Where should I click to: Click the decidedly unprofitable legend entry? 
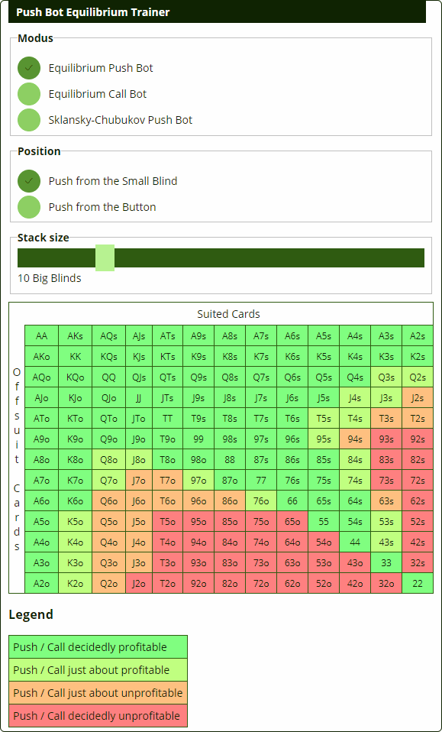click(x=98, y=716)
